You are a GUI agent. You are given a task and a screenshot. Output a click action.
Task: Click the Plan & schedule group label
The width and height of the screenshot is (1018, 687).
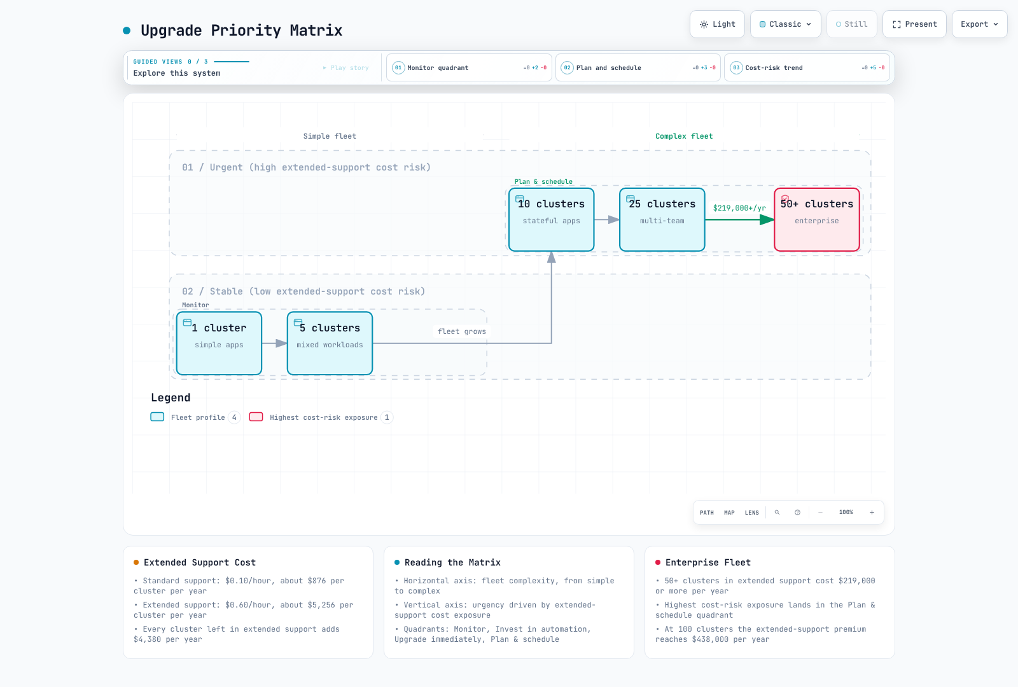coord(543,182)
